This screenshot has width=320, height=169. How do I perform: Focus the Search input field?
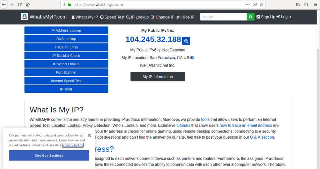[x=223, y=17]
